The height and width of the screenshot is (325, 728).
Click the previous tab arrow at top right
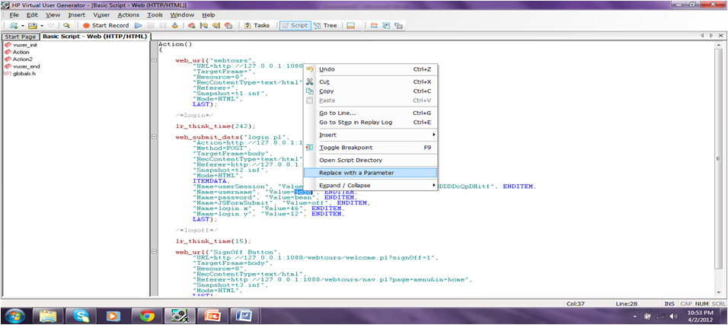coord(703,35)
